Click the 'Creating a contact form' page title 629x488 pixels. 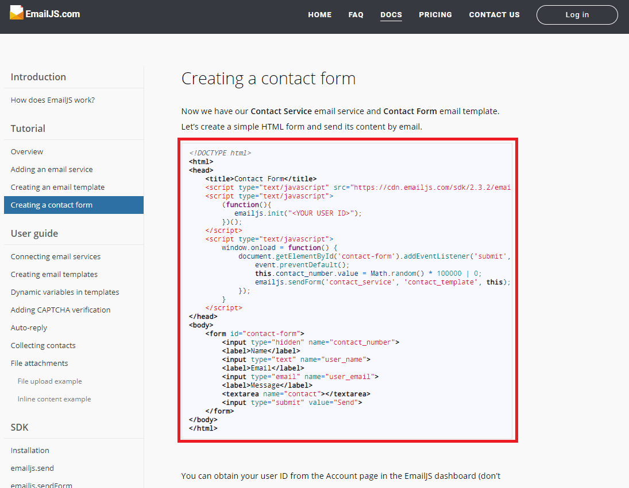click(x=268, y=79)
